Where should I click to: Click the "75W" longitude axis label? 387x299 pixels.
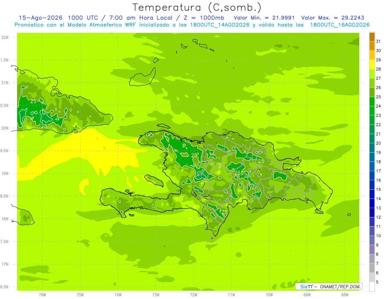(80, 295)
